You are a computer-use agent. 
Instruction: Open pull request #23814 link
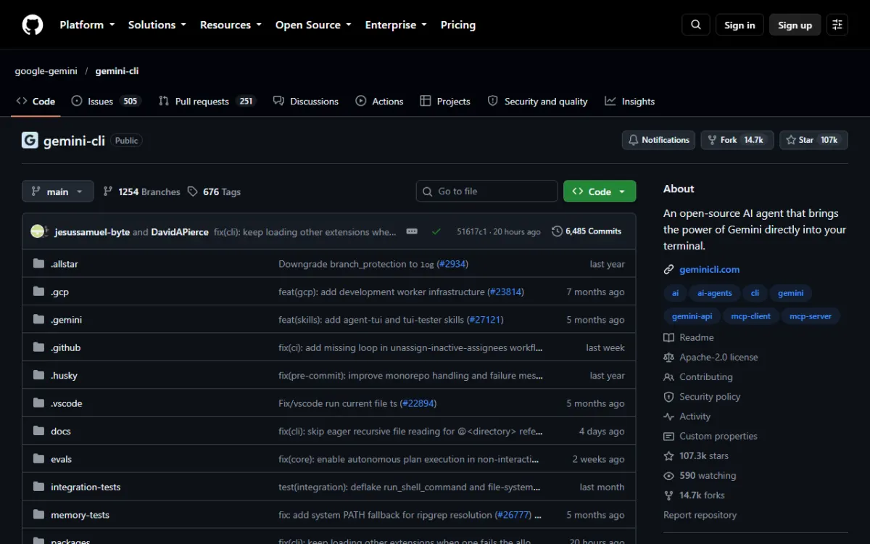505,292
